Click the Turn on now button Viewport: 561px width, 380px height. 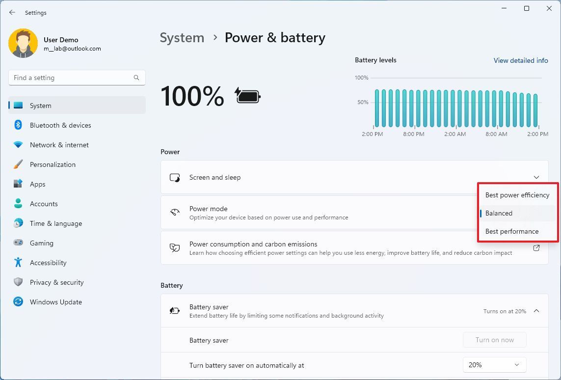pyautogui.click(x=494, y=340)
